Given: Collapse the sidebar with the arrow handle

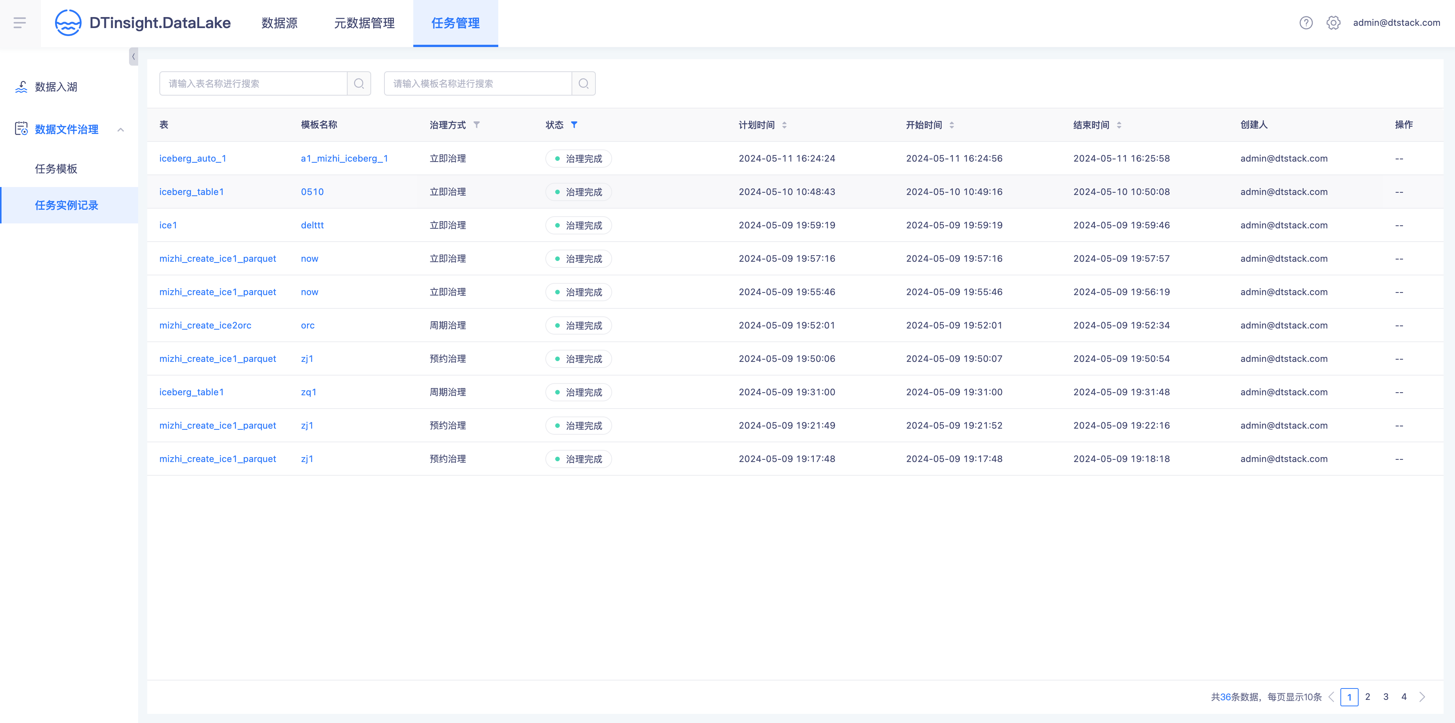Looking at the screenshot, I should pos(133,57).
